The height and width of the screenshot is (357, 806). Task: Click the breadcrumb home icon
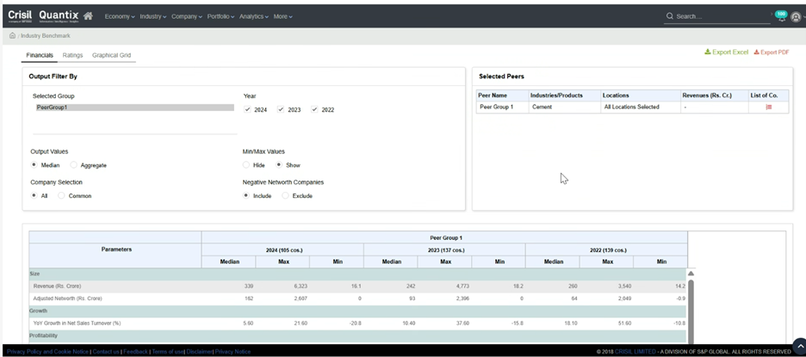click(x=11, y=37)
